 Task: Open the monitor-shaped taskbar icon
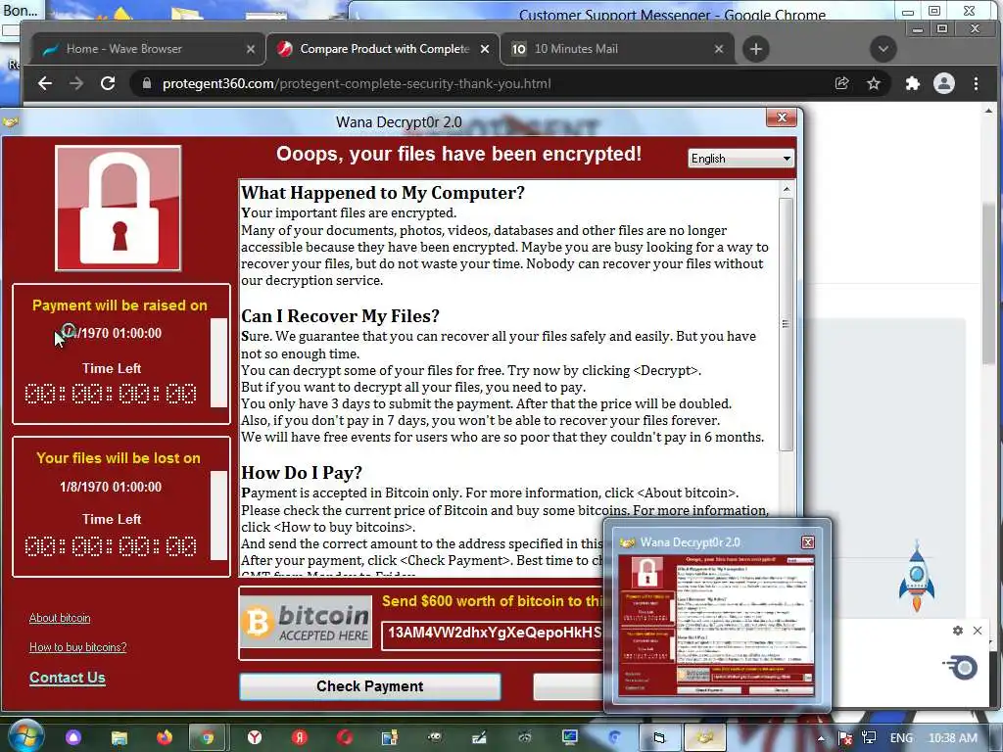pos(569,737)
